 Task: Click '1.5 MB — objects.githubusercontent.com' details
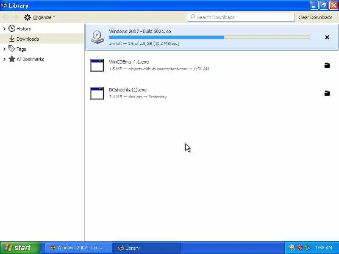point(159,69)
